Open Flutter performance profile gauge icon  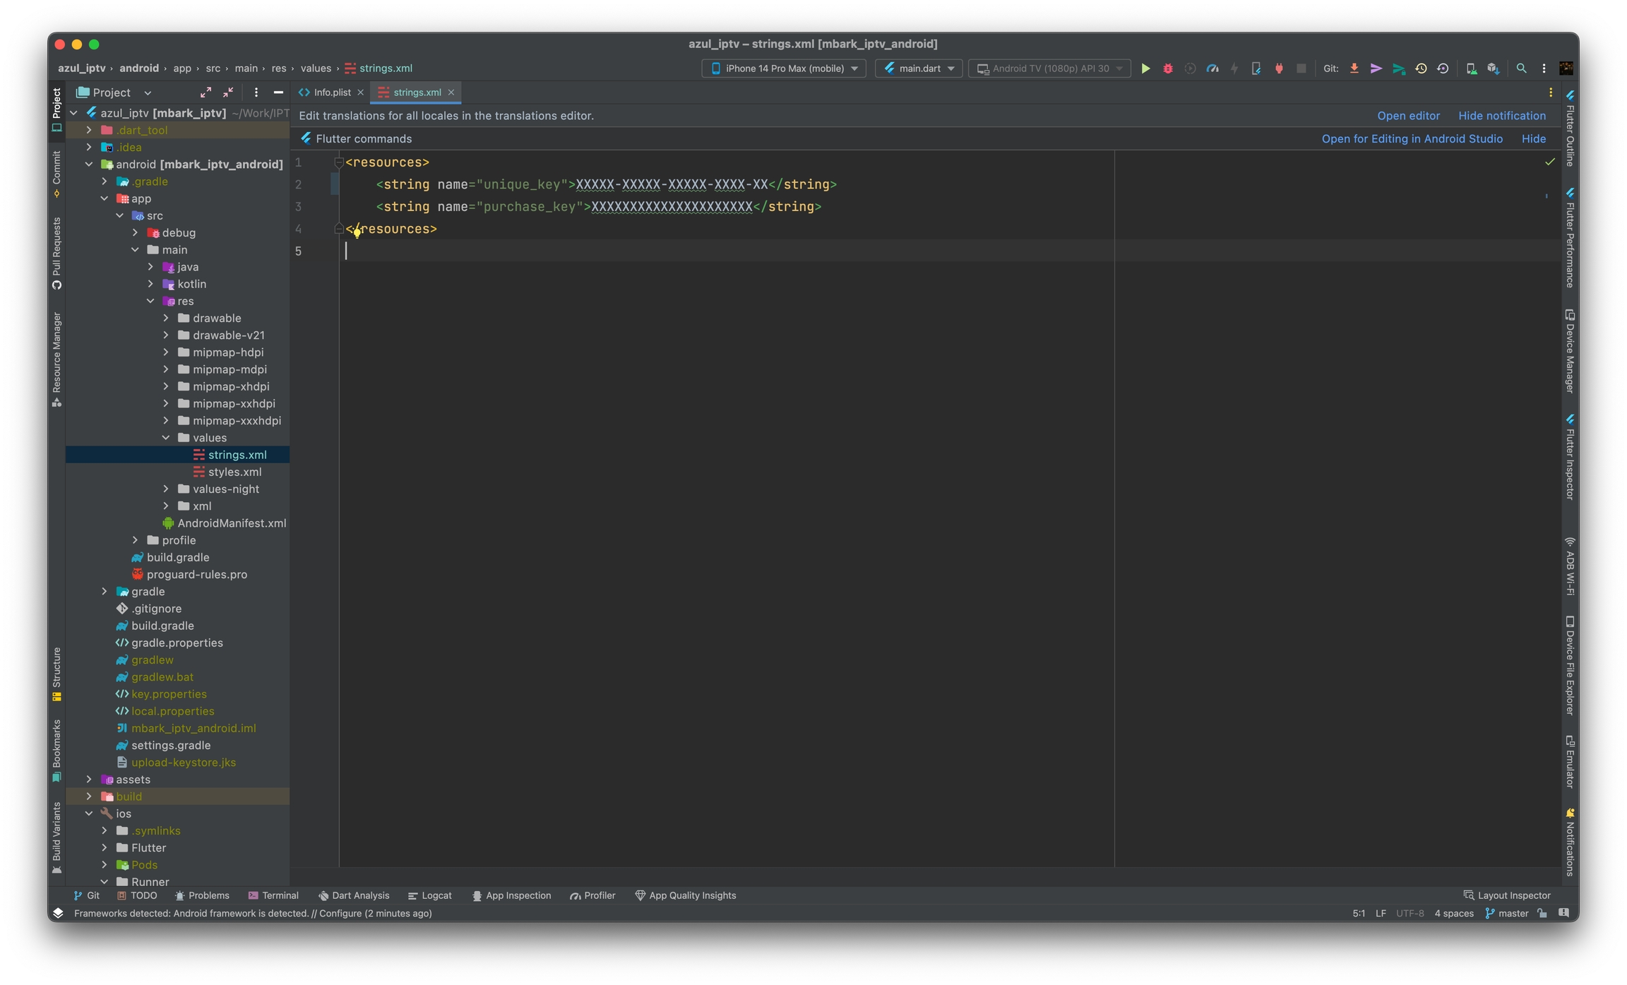(x=1212, y=68)
